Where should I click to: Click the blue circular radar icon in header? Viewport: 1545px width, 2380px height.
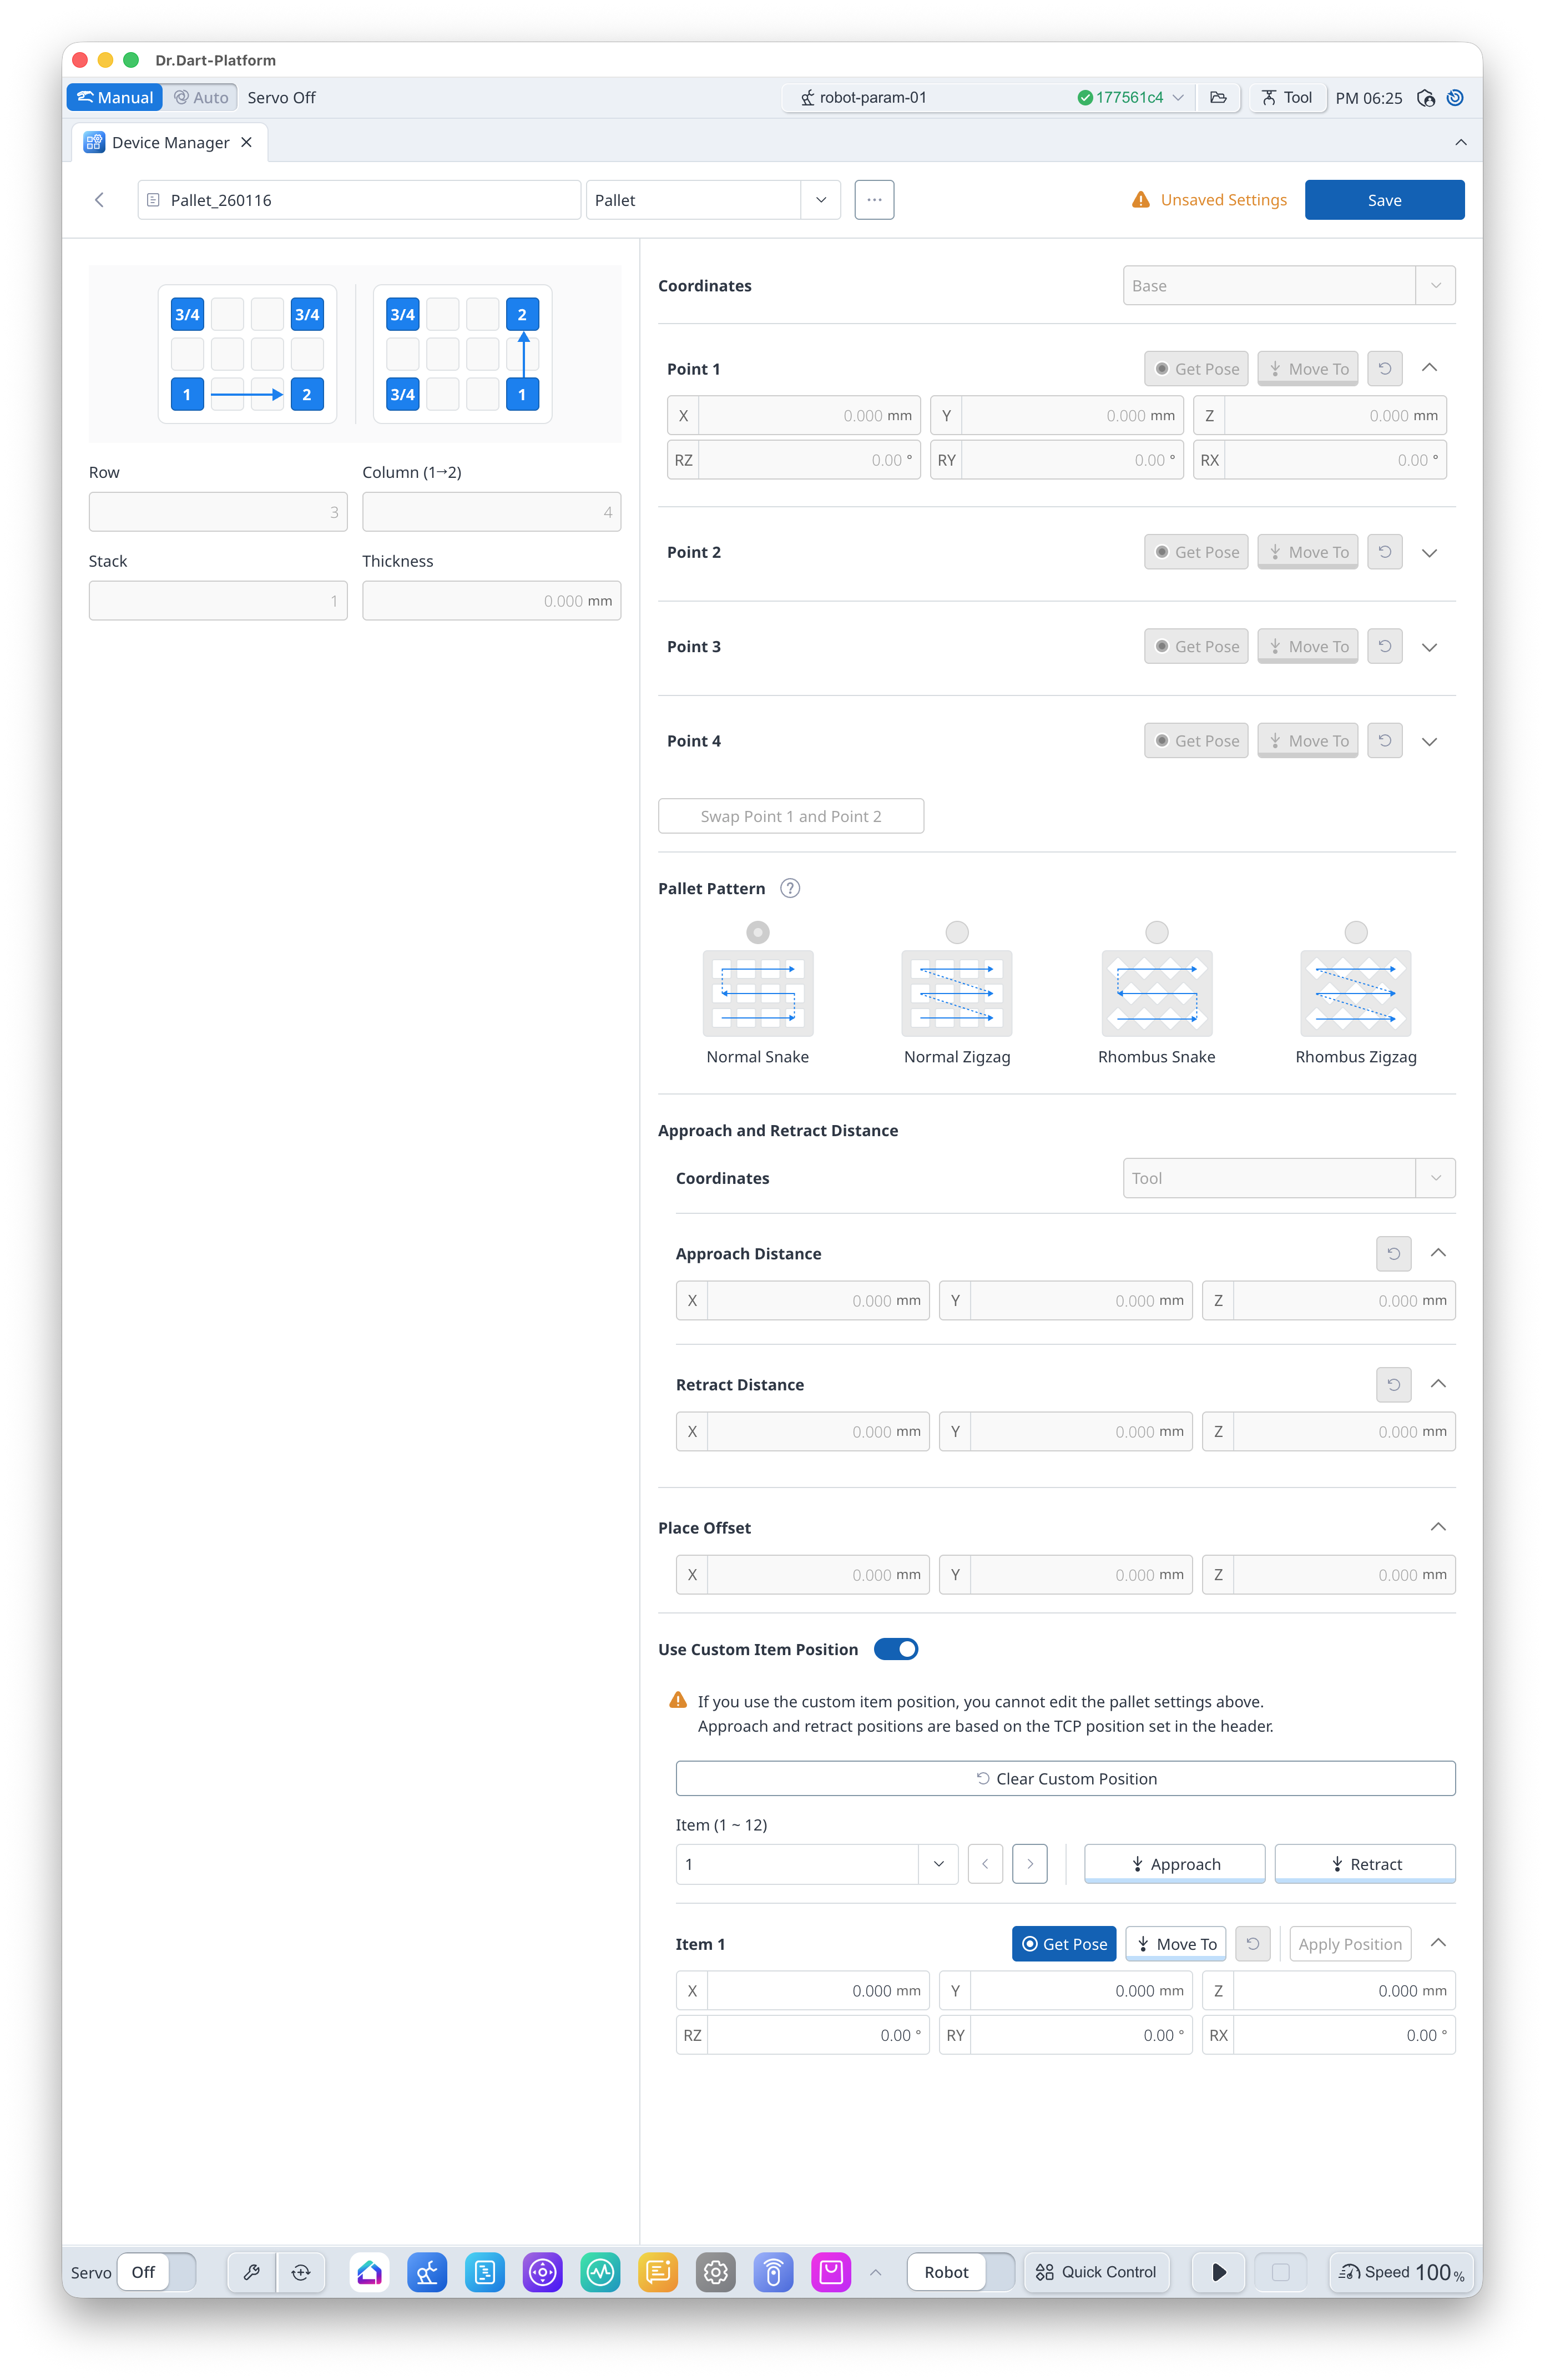(x=1456, y=98)
